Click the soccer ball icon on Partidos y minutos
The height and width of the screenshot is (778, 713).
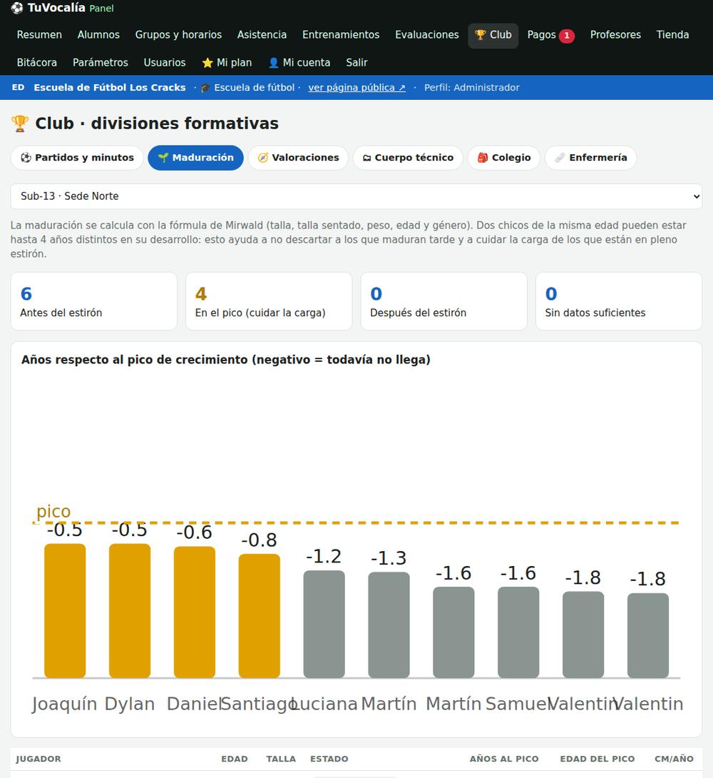(26, 158)
